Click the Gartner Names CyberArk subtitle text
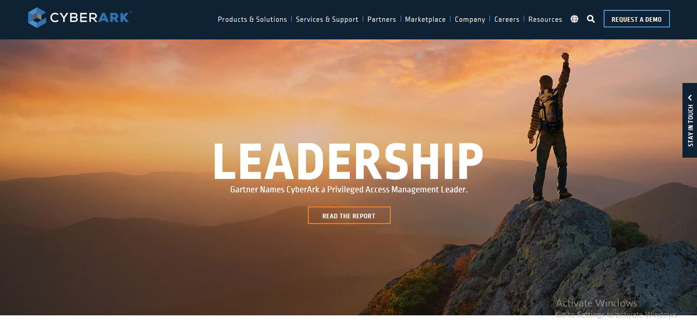This screenshot has width=697, height=334. 349,190
